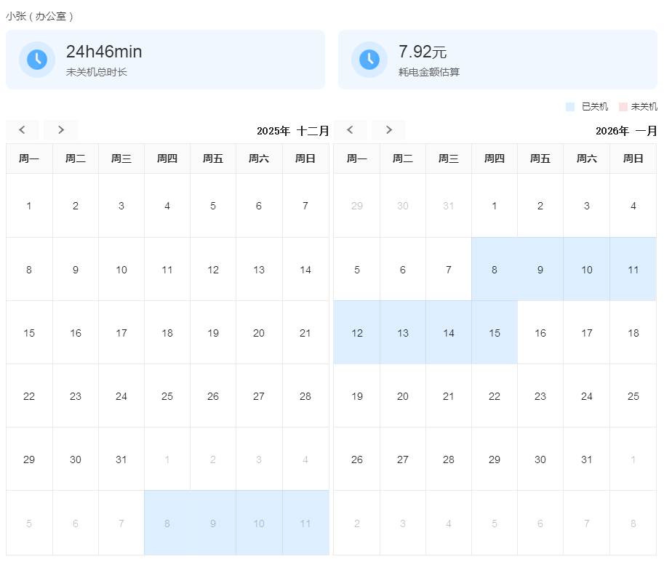Image resolution: width=664 pixels, height=562 pixels.
Task: Select January 15 highlighted date
Action: click(x=495, y=333)
